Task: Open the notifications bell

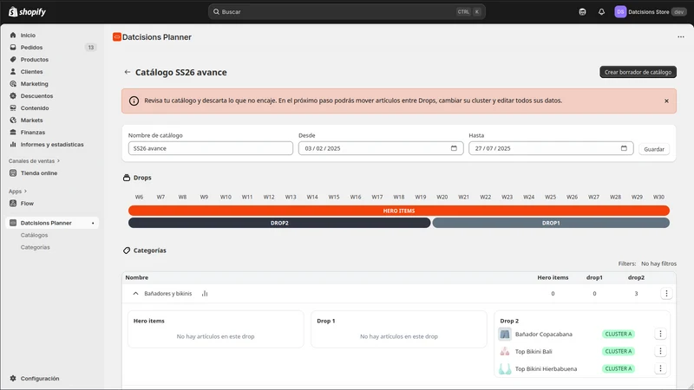Action: coord(601,12)
